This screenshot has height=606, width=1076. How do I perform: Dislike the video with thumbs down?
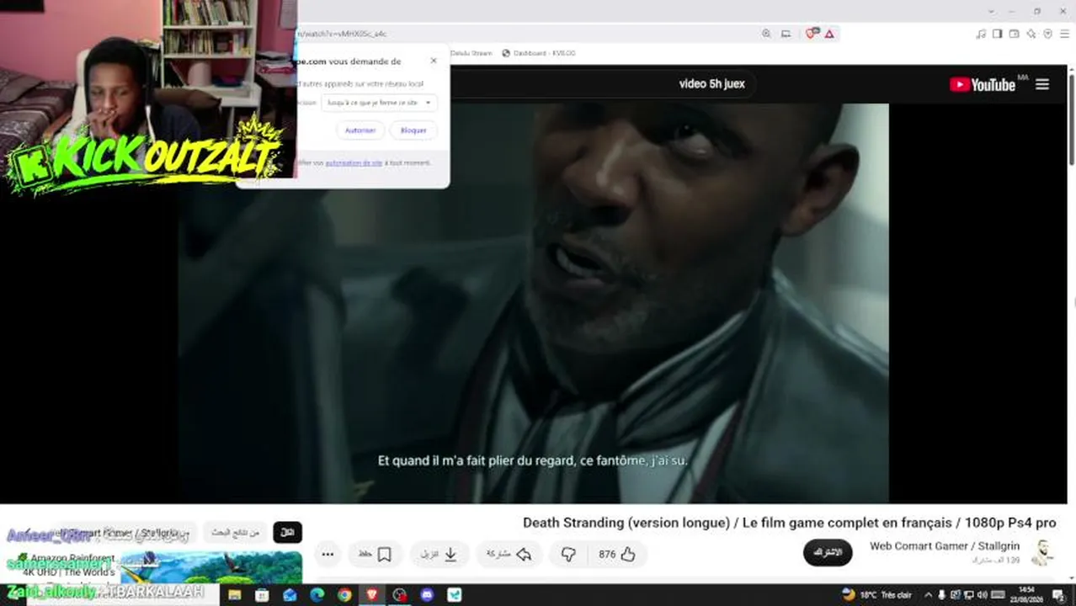(x=568, y=554)
